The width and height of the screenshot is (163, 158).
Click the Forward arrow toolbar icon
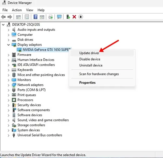point(10,17)
